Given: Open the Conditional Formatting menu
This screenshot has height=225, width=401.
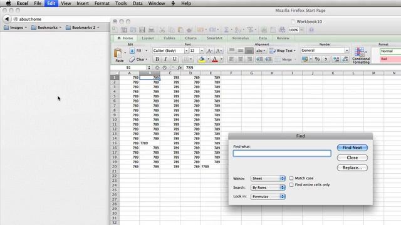Looking at the screenshot, I should 361,56.
